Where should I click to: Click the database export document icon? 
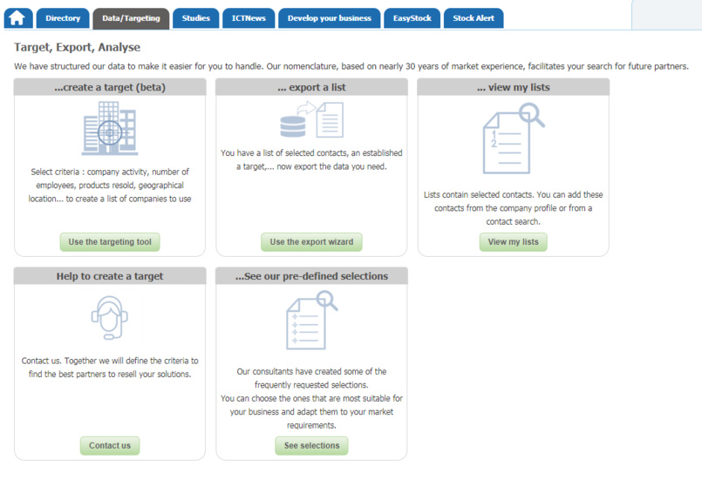(311, 119)
